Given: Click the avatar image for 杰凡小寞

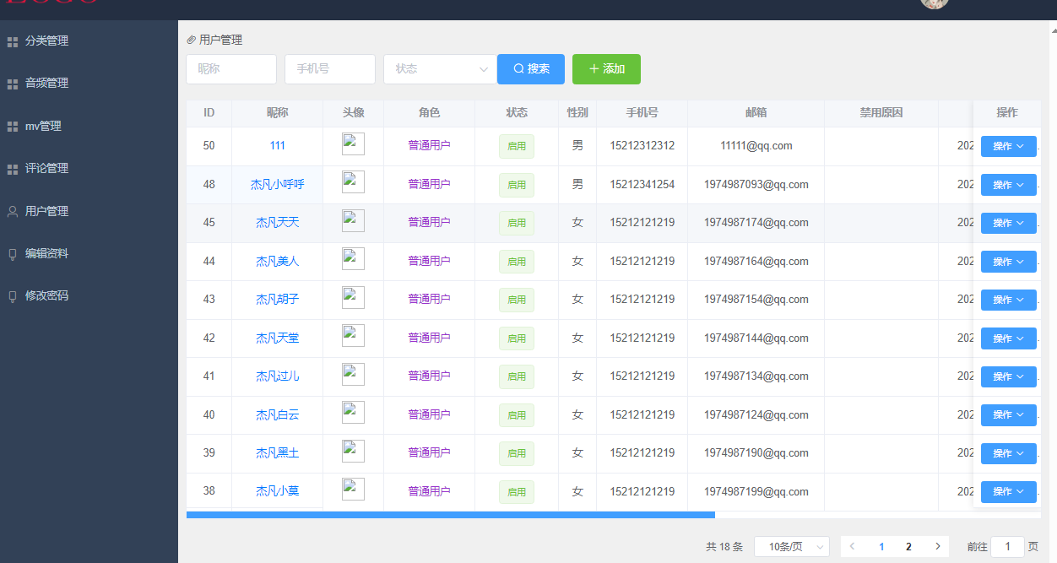Looking at the screenshot, I should coord(353,490).
